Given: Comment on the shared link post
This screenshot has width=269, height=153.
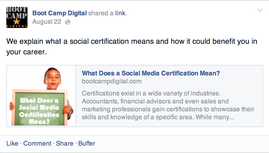Looking at the screenshot, I should point(37,144).
